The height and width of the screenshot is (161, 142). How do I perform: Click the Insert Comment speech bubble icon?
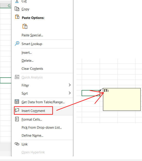coord(17,110)
